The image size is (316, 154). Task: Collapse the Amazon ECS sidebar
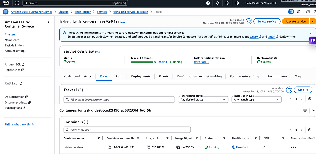[x=49, y=22]
